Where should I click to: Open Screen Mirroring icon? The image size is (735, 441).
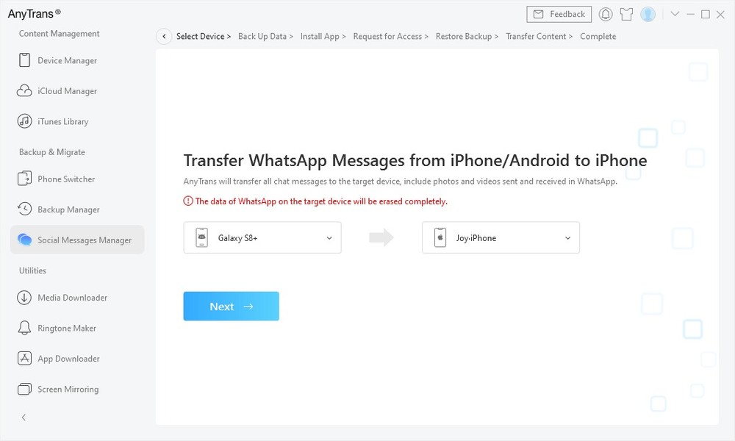tap(24, 389)
